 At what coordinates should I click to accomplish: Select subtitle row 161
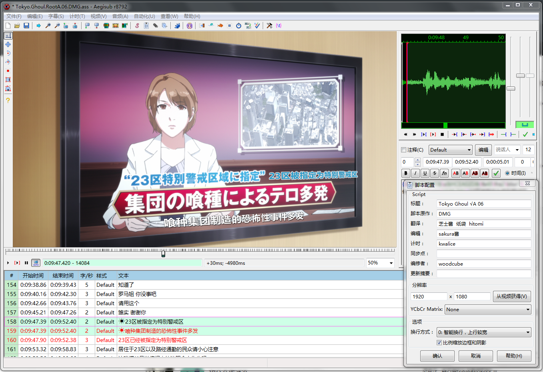[x=204, y=349]
